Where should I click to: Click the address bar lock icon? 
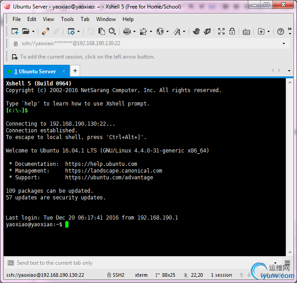(16, 44)
